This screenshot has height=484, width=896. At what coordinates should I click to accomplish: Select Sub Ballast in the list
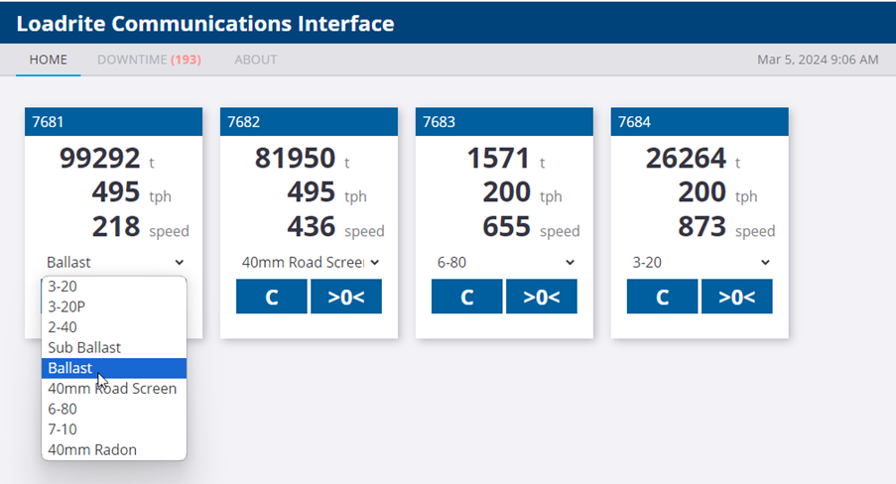114,347
